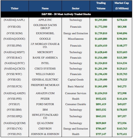Click the GENERAL ELECTRIC name cell
The image size is (133, 138).
[x=45, y=80]
